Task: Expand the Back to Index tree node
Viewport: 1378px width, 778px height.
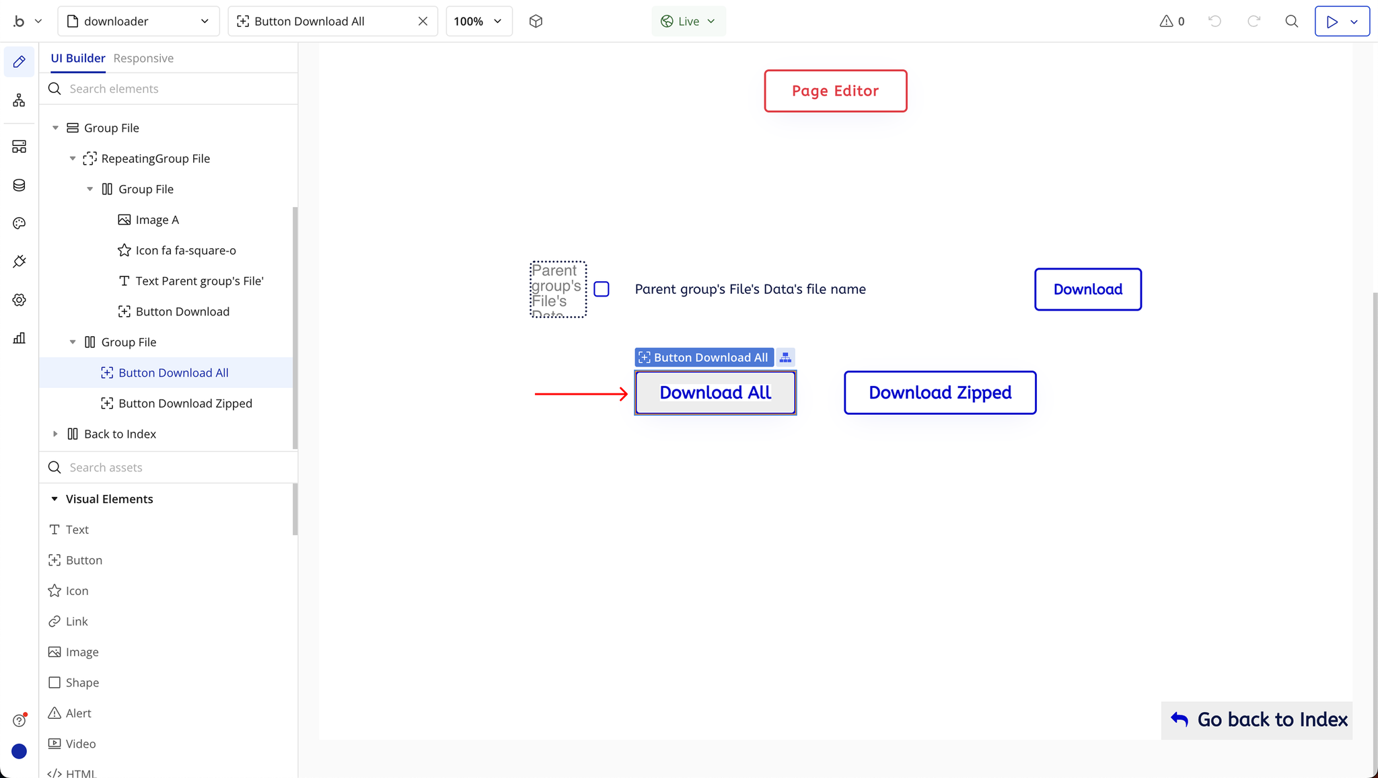Action: tap(55, 434)
